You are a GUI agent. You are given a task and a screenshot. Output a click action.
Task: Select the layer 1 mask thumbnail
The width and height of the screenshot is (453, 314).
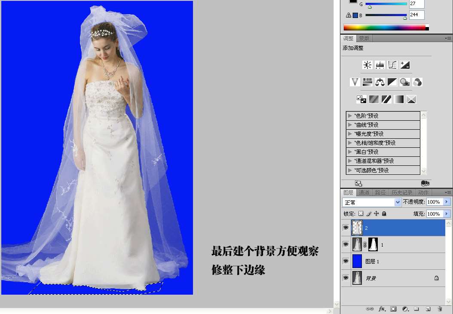point(373,244)
